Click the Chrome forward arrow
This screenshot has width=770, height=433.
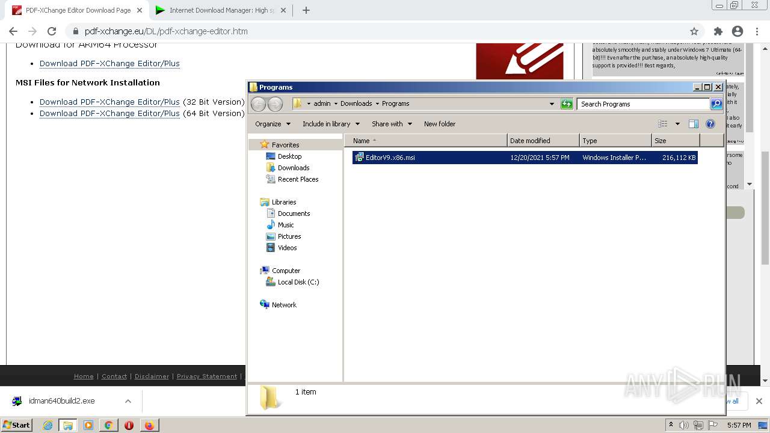click(x=32, y=31)
